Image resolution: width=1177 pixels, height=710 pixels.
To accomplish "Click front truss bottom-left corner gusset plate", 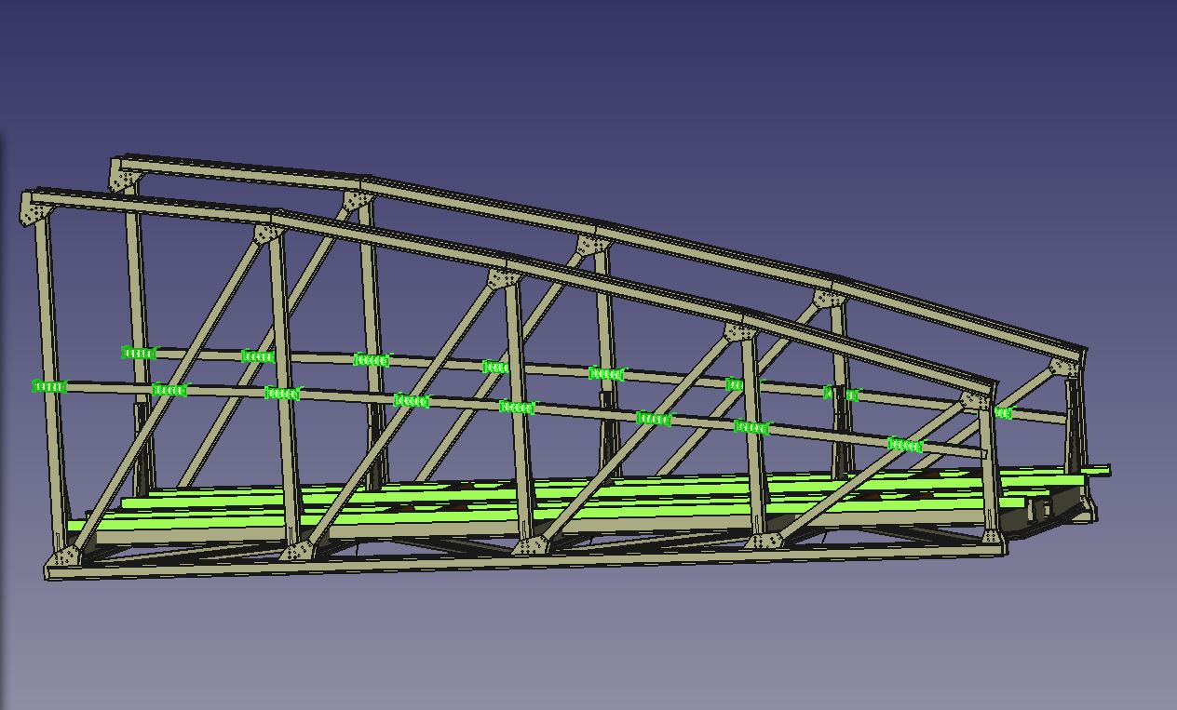I will pyautogui.click(x=65, y=556).
